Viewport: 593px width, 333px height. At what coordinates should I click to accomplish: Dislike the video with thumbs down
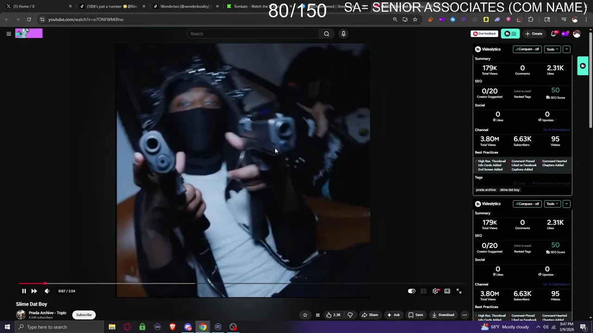[350, 315]
